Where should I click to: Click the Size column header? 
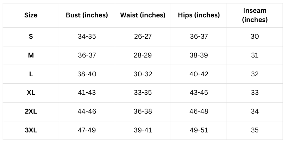(x=31, y=15)
